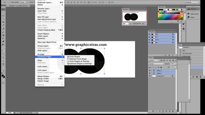
Task: Select the Gradient tool
Action: [x=3, y=45]
